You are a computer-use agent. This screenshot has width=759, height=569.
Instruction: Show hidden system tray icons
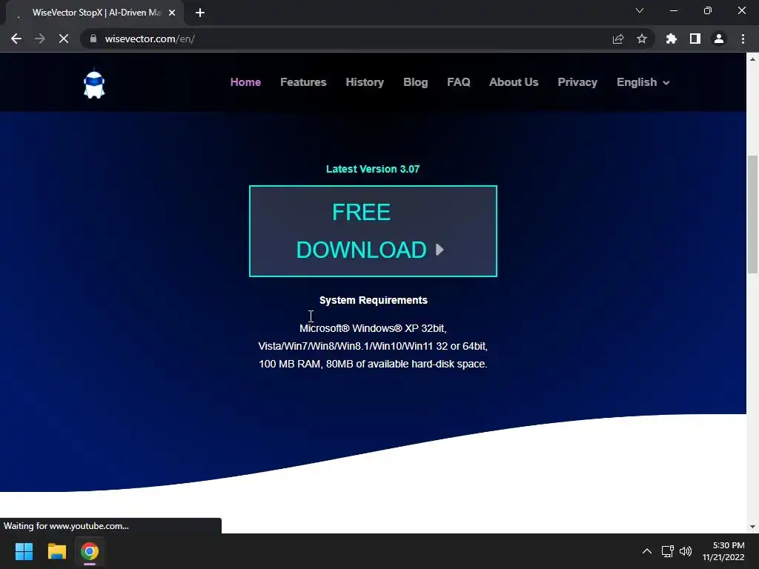tap(646, 551)
